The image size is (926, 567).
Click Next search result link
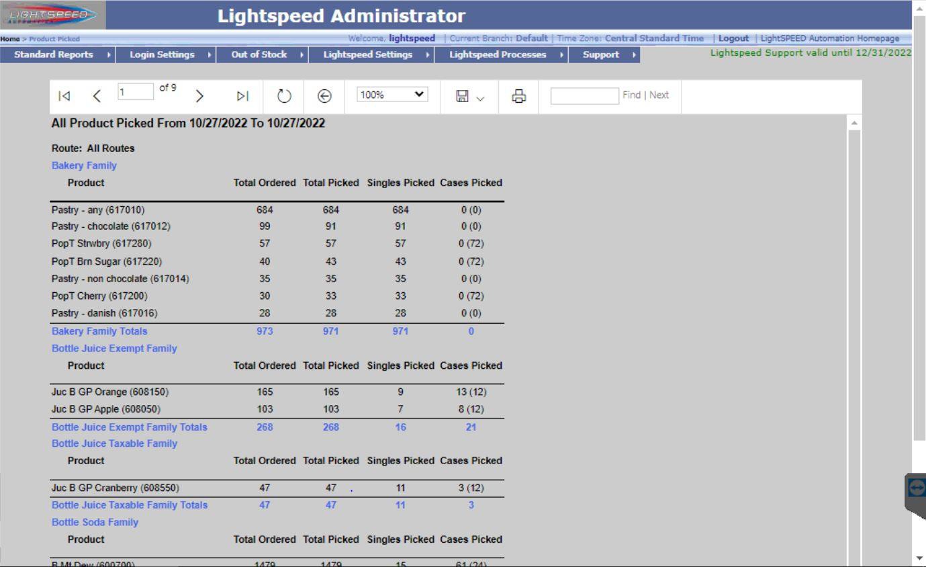(x=659, y=95)
